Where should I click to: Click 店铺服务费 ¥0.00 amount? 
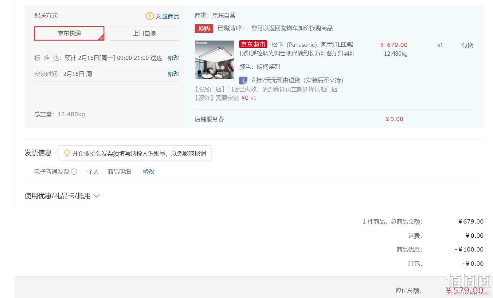(x=394, y=119)
